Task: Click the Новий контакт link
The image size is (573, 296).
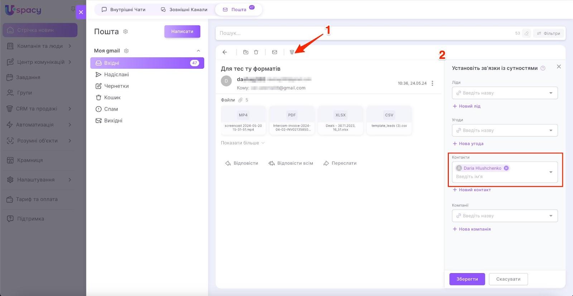Action: pos(472,190)
